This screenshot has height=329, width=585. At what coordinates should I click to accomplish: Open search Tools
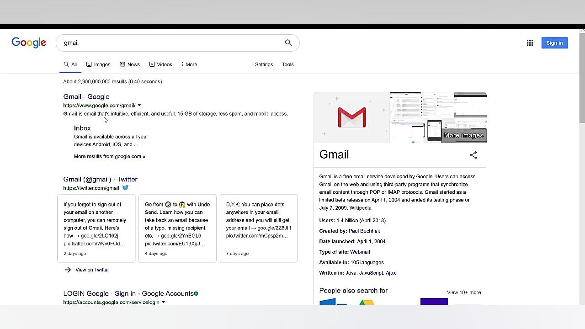click(x=288, y=64)
